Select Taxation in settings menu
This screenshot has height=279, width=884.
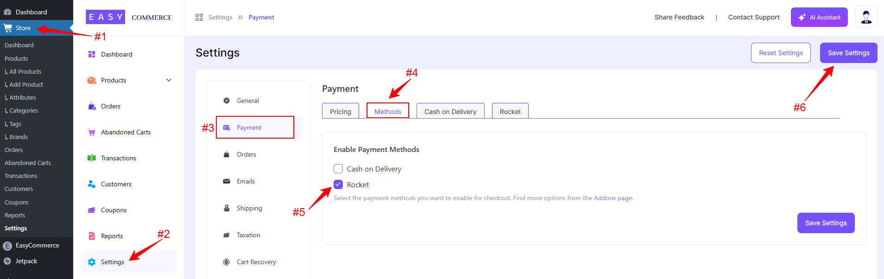(x=248, y=235)
